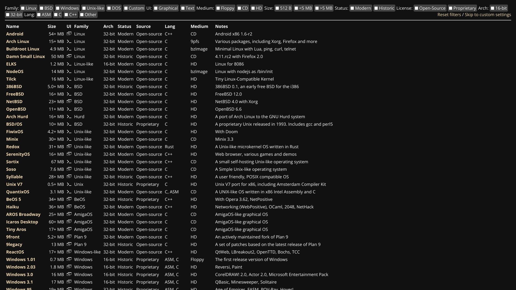Click the text-mode icon in the OpenBSD row

coord(69,109)
